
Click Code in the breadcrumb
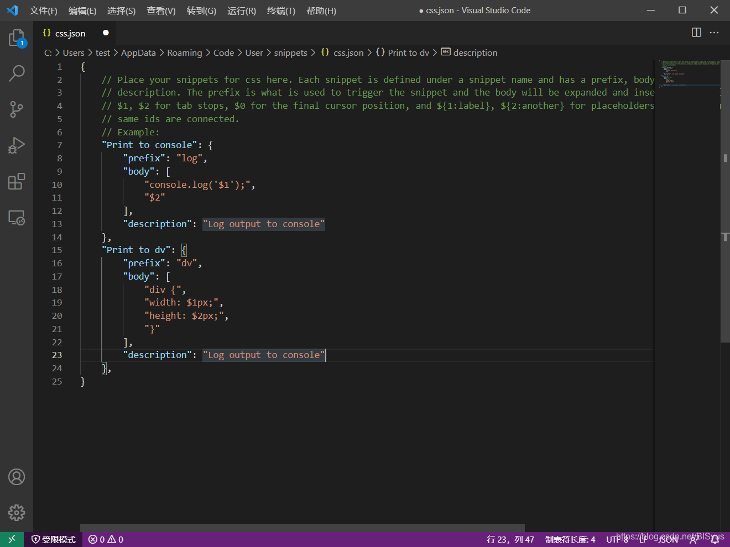click(x=224, y=52)
